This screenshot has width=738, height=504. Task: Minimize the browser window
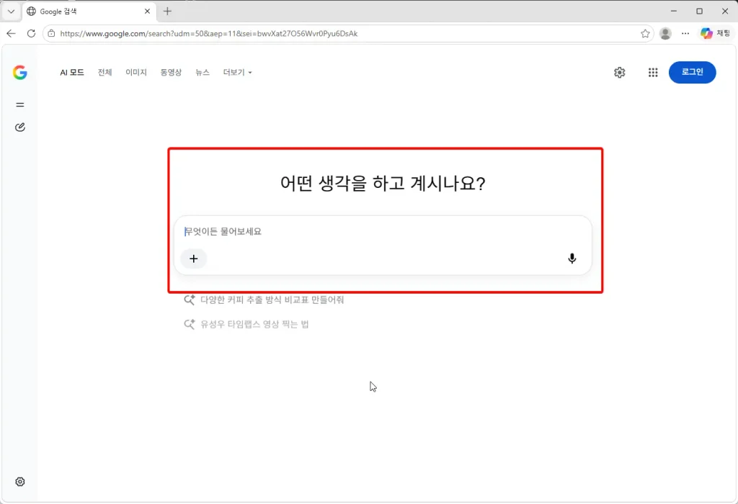click(674, 12)
